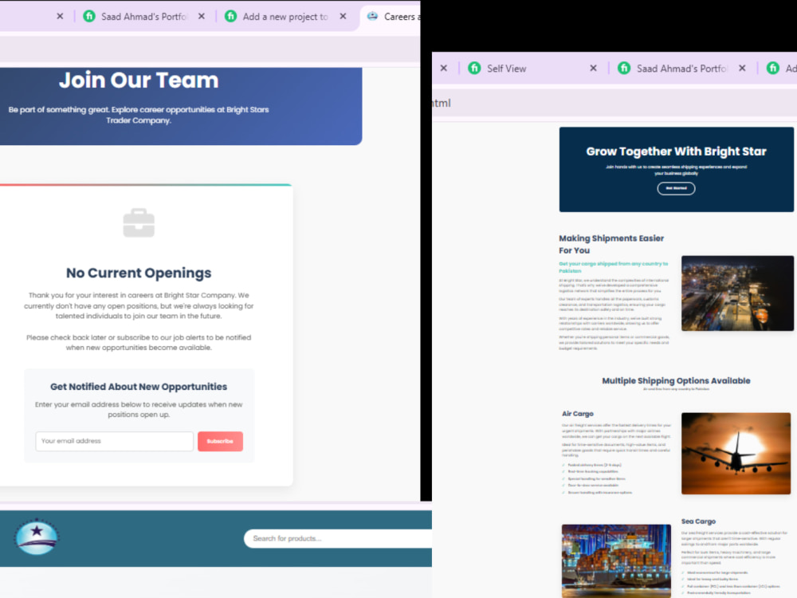Screen dimensions: 797x598
Task: Click the 'Join Our Team' heading
Action: (139, 81)
